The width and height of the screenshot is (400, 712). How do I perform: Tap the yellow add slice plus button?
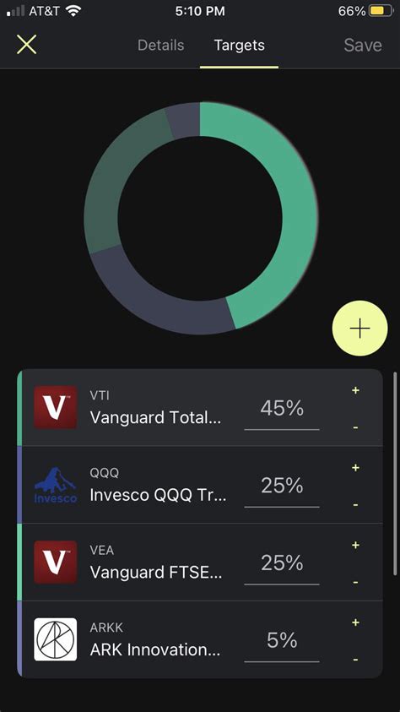tap(360, 329)
